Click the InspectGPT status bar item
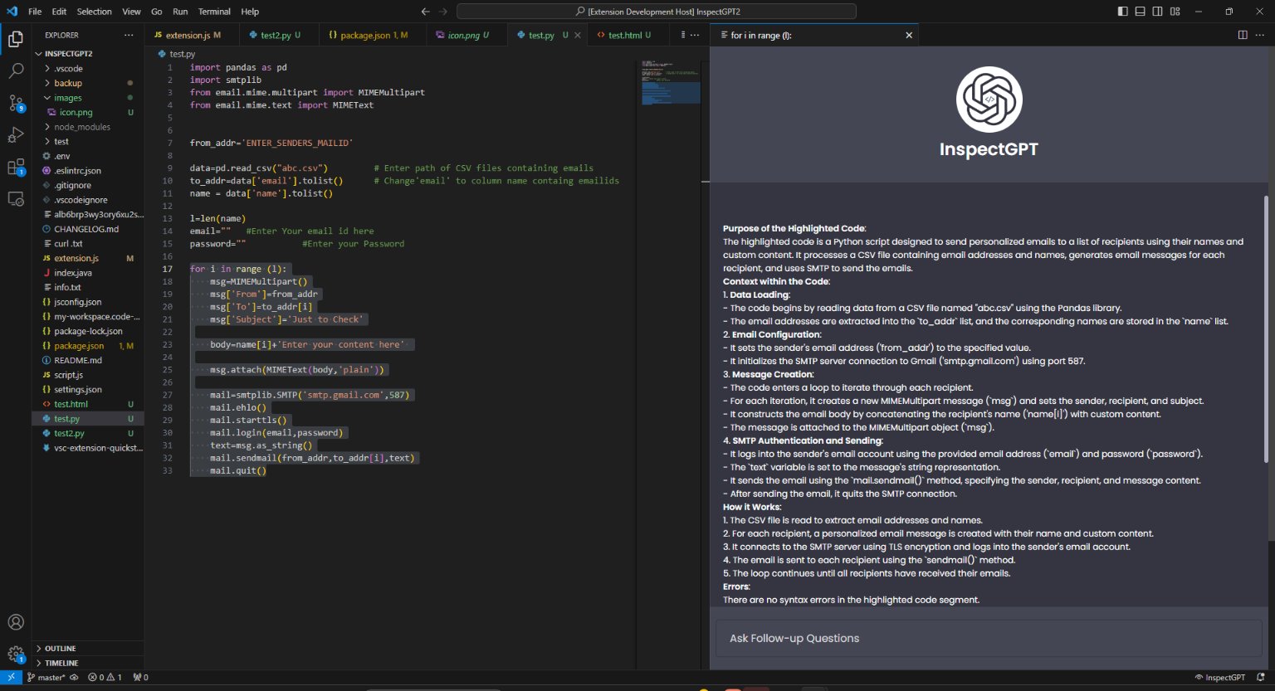Screen dimensions: 1275x691 click(1219, 677)
